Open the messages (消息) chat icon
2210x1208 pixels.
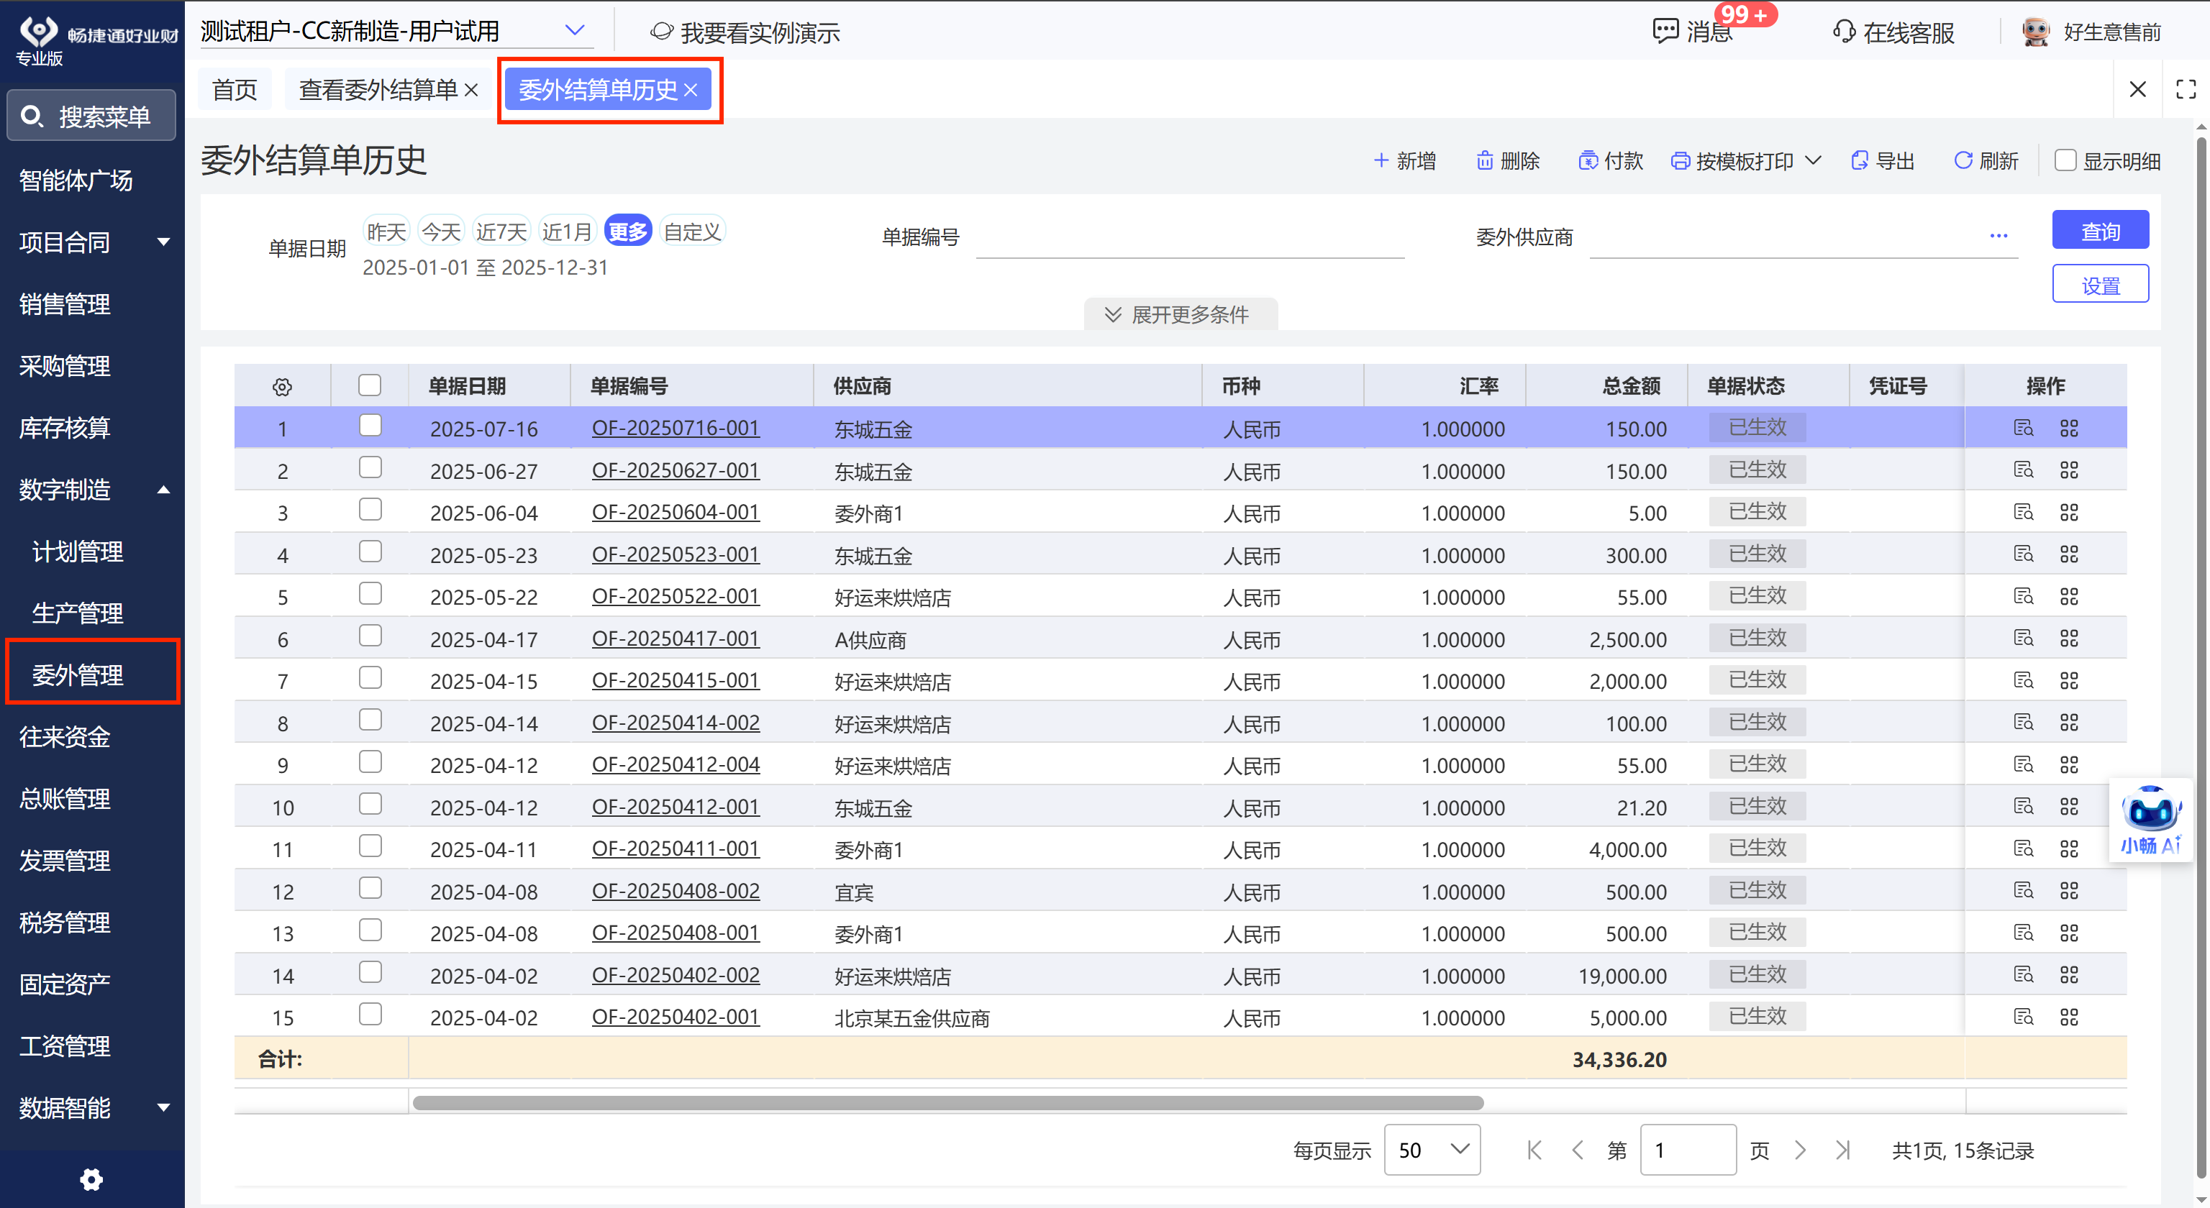1665,31
